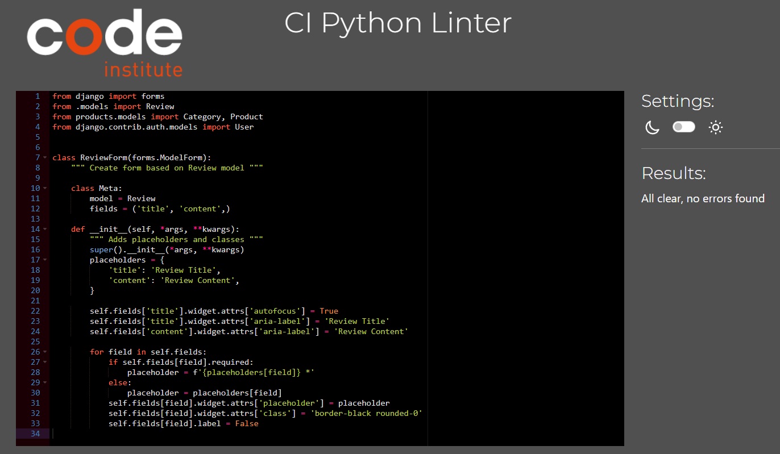
Task: Collapse the for loop at line 26
Action: 45,352
